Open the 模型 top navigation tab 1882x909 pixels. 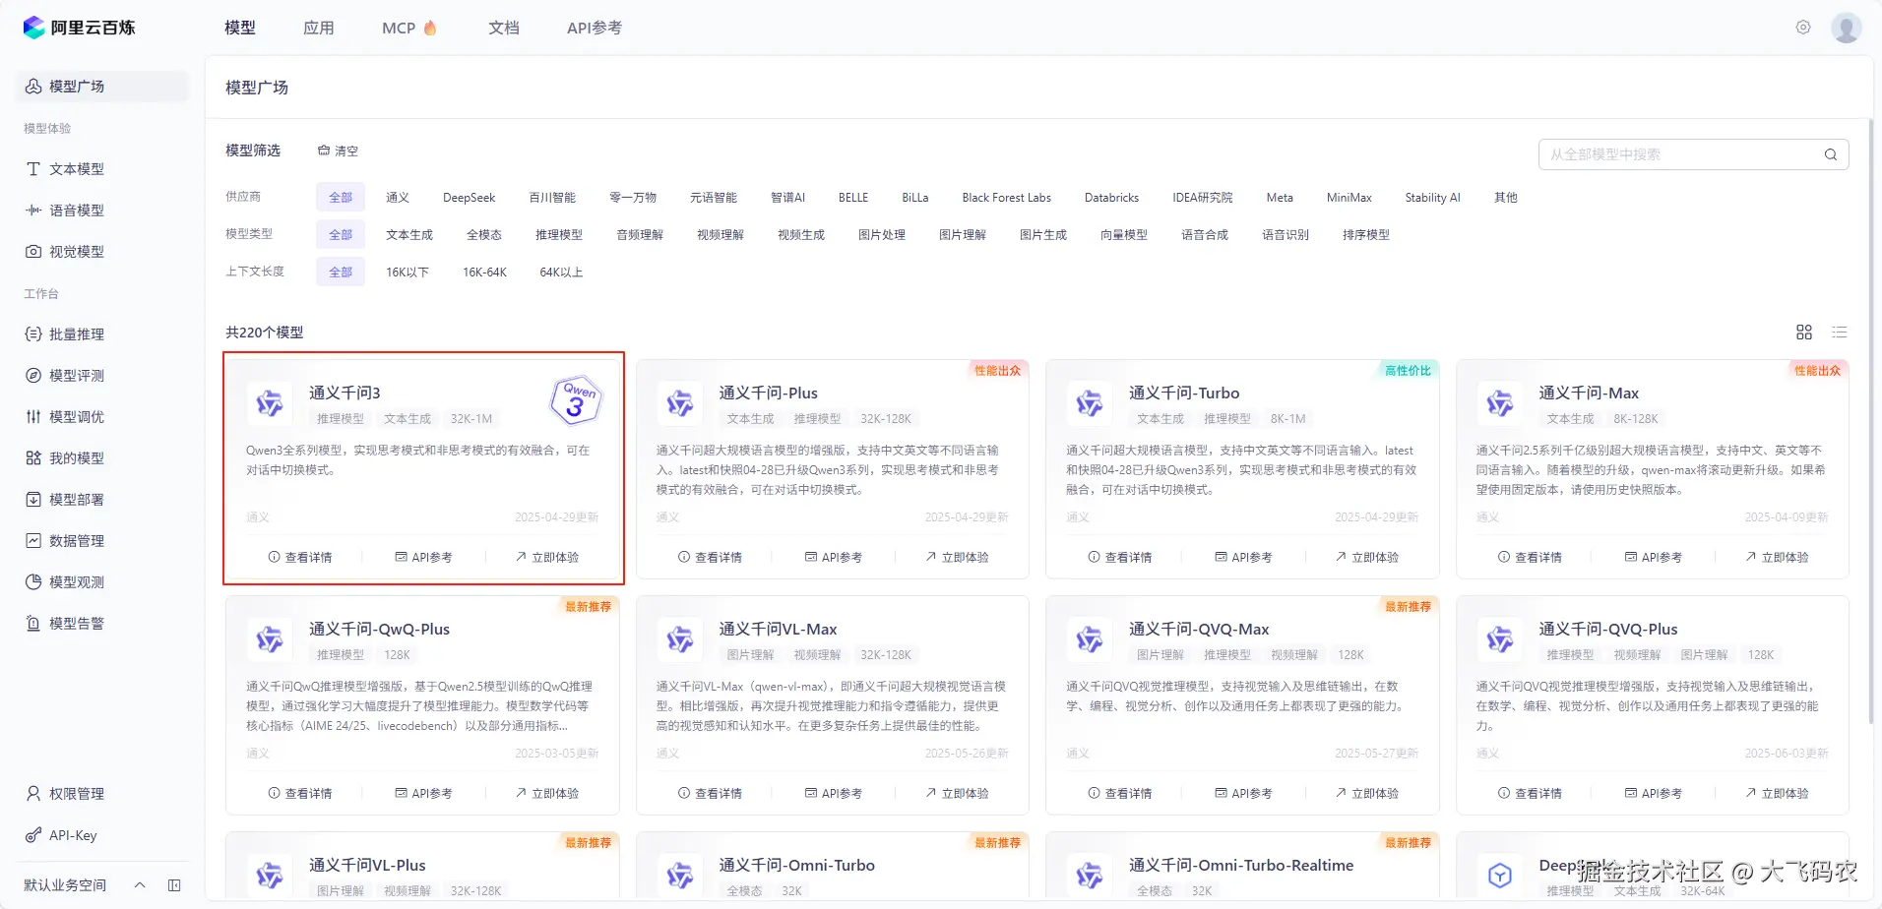pyautogui.click(x=240, y=28)
